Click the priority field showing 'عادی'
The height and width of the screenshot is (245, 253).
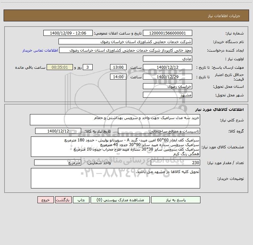[168, 59]
